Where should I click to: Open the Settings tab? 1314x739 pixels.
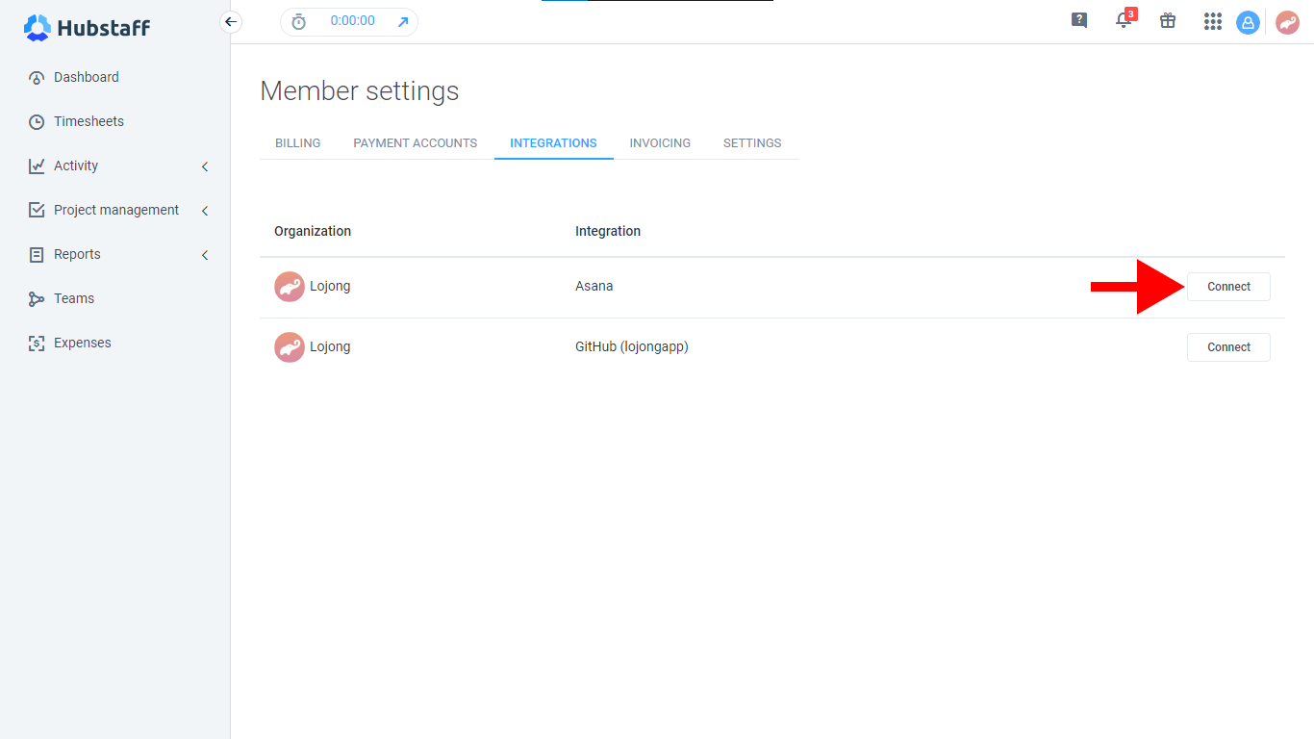coord(752,142)
